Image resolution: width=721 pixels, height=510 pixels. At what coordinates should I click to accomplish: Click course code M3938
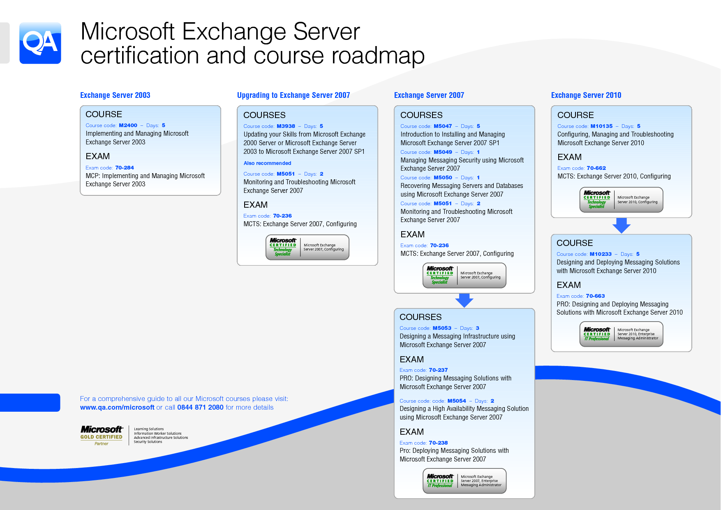(x=286, y=126)
